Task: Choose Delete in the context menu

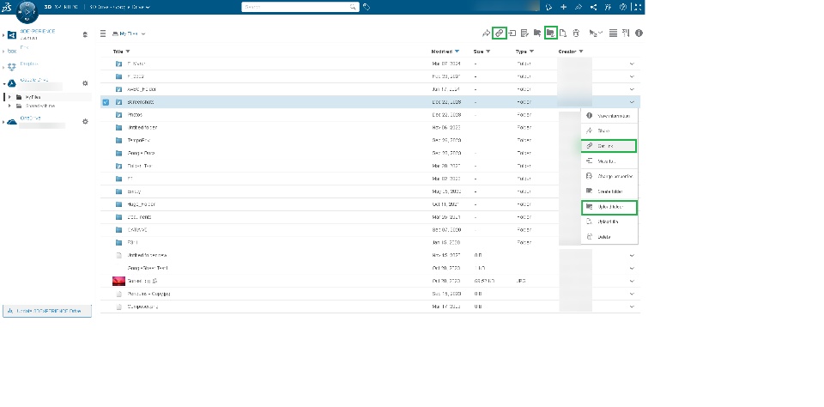Action: tap(609, 237)
